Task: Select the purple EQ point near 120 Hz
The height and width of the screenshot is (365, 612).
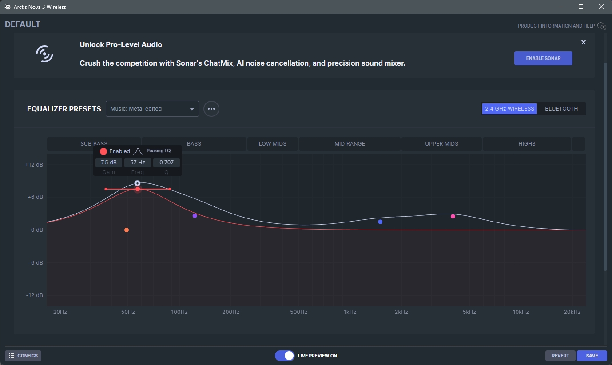Action: tap(195, 216)
